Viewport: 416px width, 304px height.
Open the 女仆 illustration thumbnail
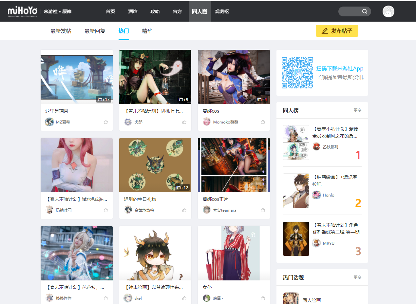(x=234, y=253)
